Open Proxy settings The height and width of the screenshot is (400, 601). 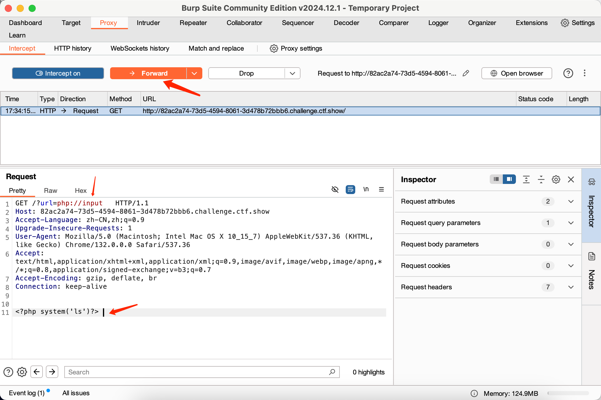296,49
